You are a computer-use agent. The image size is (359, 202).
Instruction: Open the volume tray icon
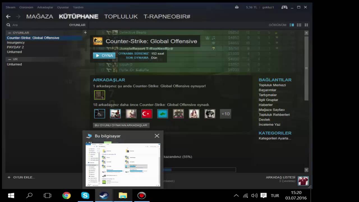coord(254,196)
